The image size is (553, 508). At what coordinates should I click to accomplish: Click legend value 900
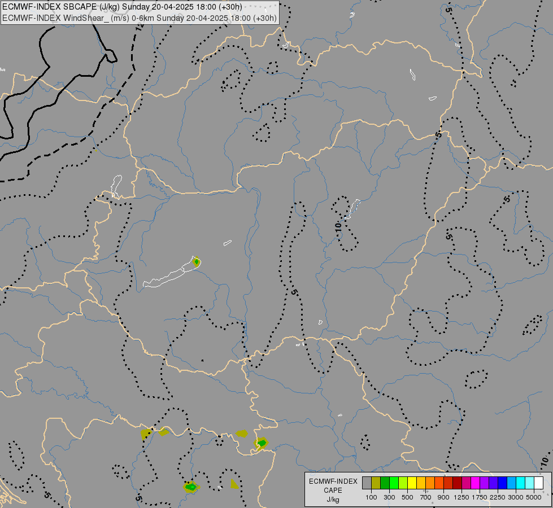click(443, 497)
